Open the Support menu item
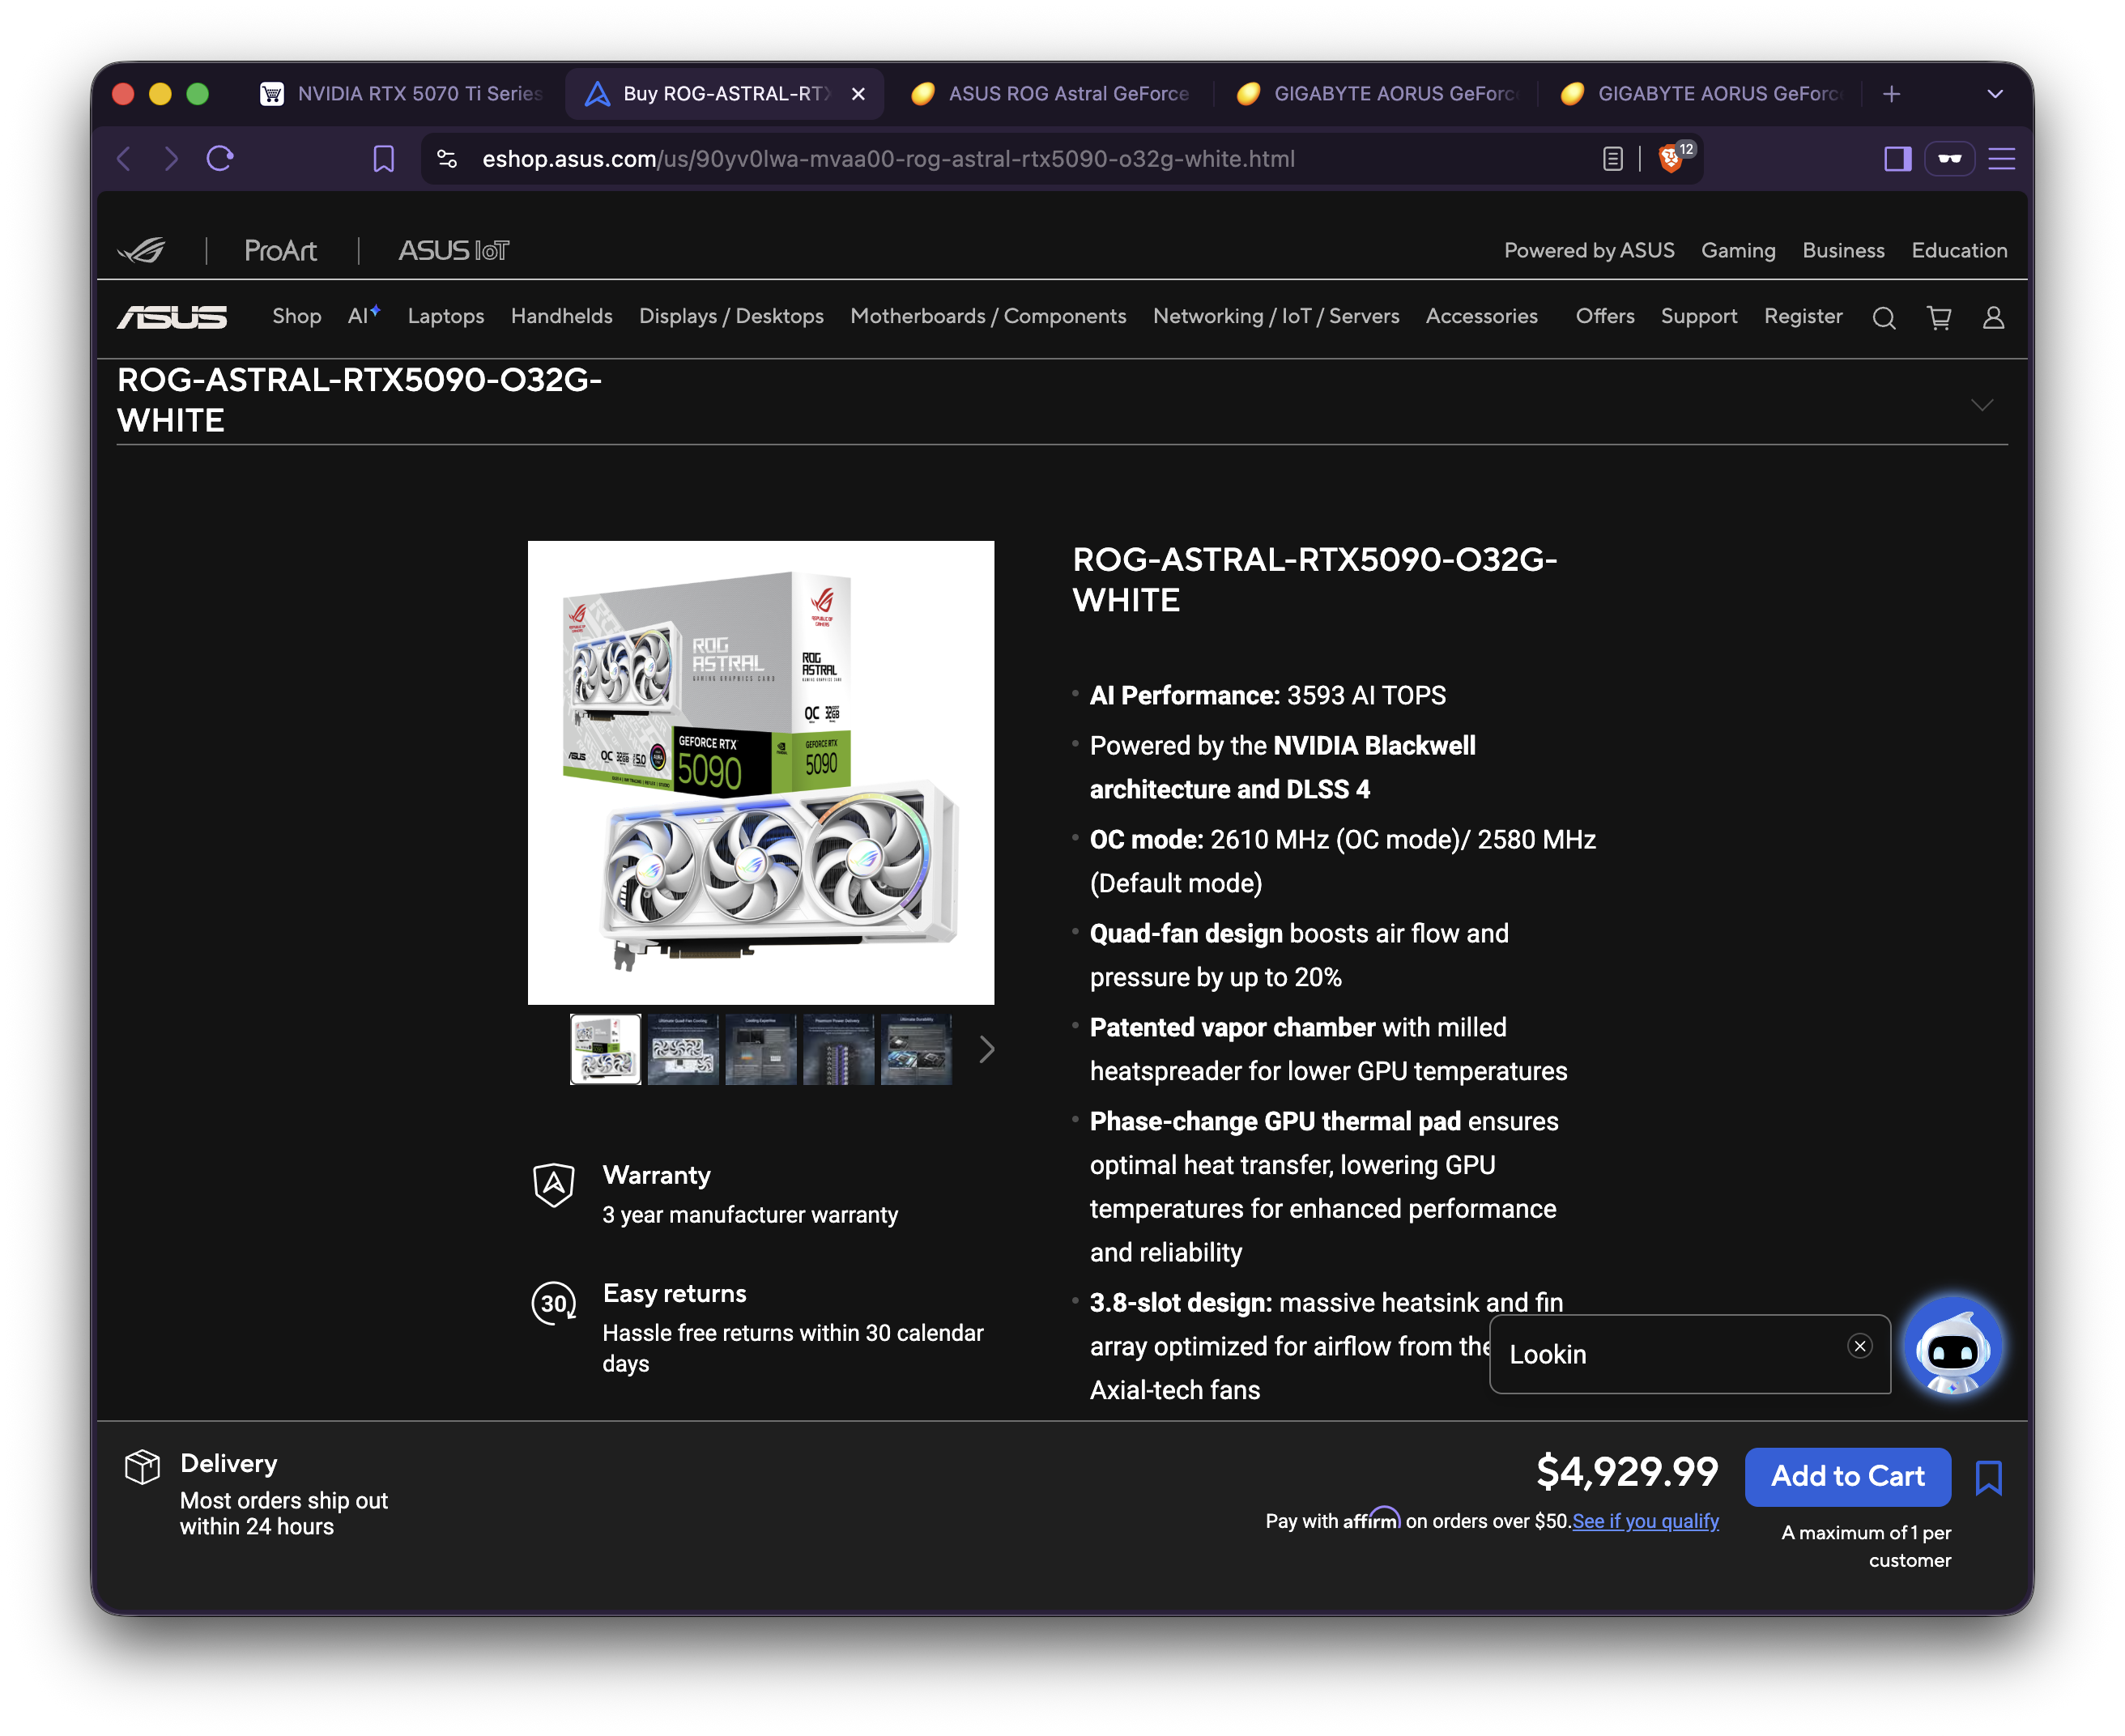Screen dimensions: 2125x1736 pyautogui.click(x=1699, y=316)
